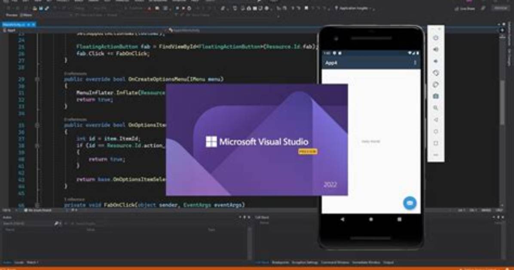The height and width of the screenshot is (270, 514).
Task: Click the Save All icon in toolbar
Action: [x=46, y=8]
